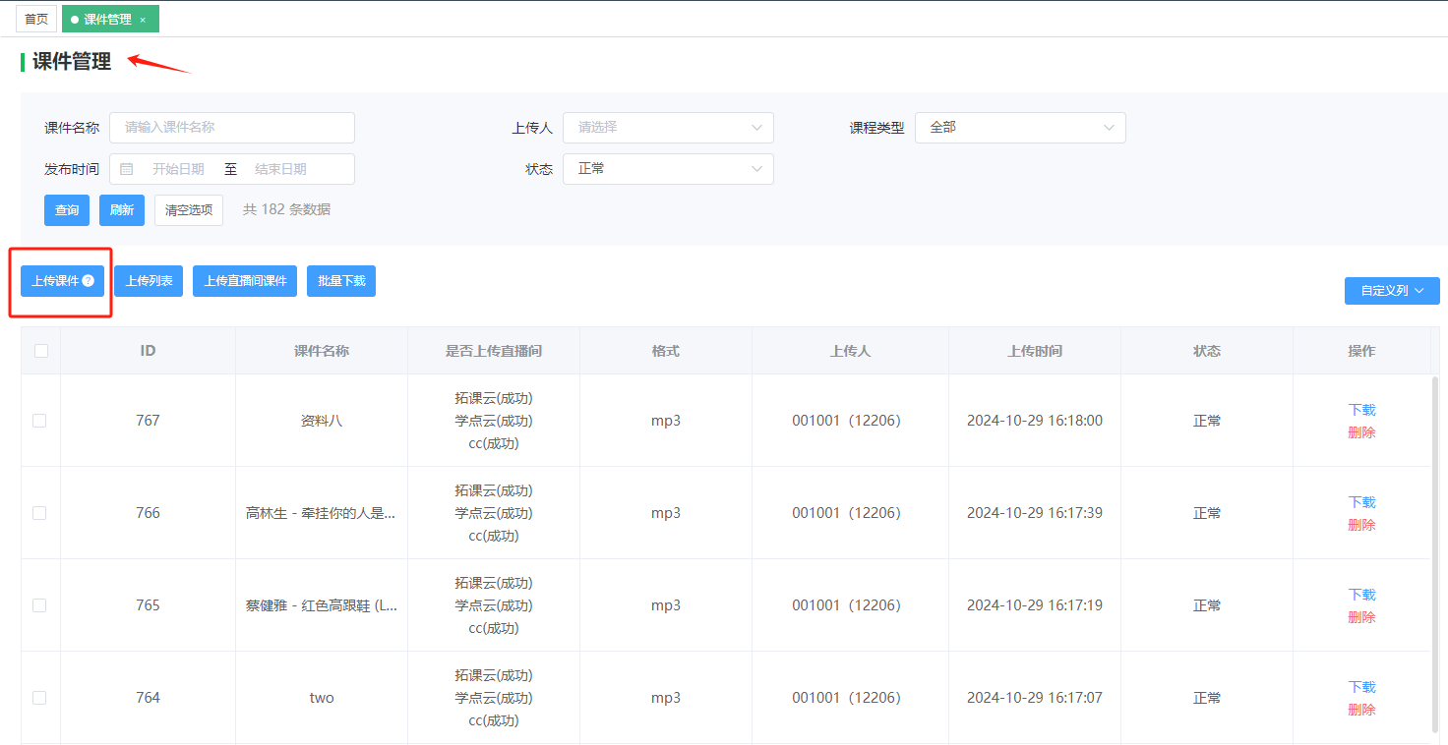Open the 上传人 dropdown
This screenshot has height=745, width=1448.
pos(668,128)
